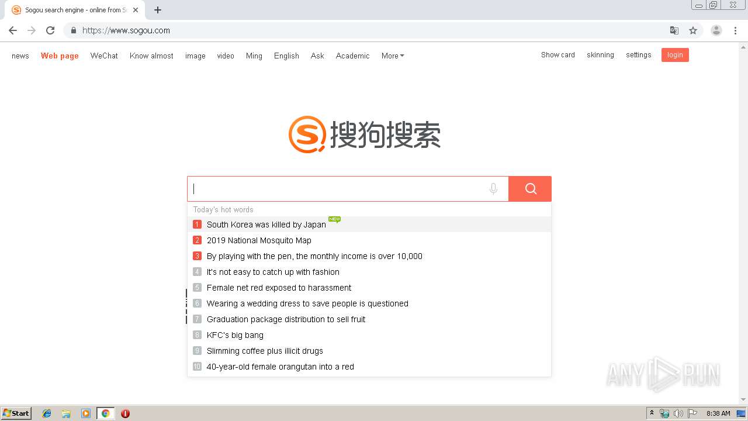The image size is (748, 421).
Task: View site info via padlock icon
Action: pyautogui.click(x=73, y=30)
